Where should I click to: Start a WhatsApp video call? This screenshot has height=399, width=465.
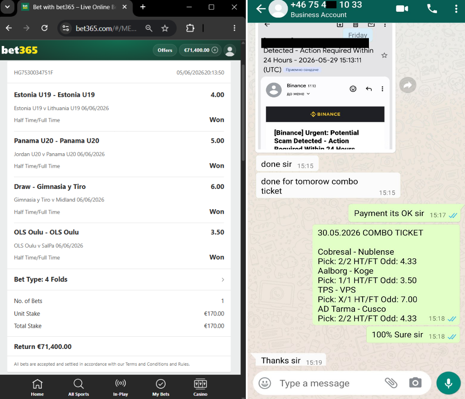point(402,9)
